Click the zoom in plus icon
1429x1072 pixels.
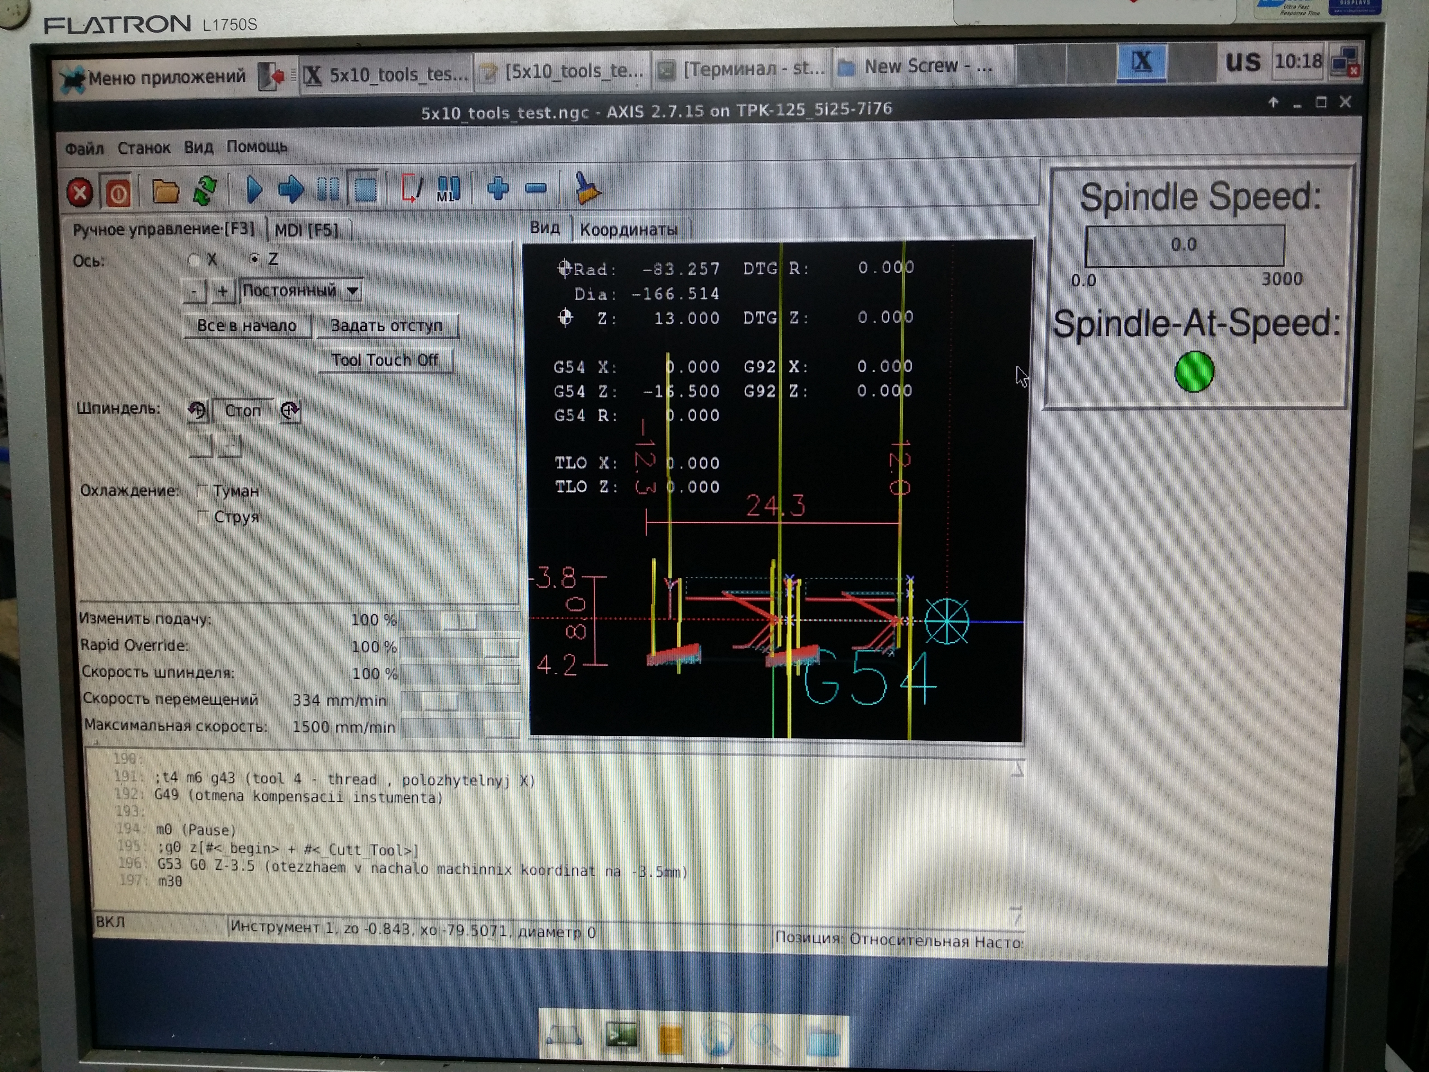click(x=497, y=189)
